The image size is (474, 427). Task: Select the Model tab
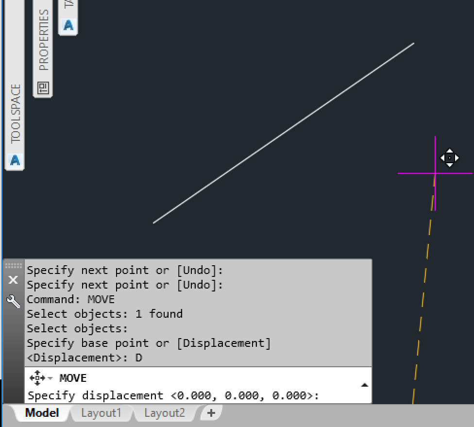[x=41, y=413]
